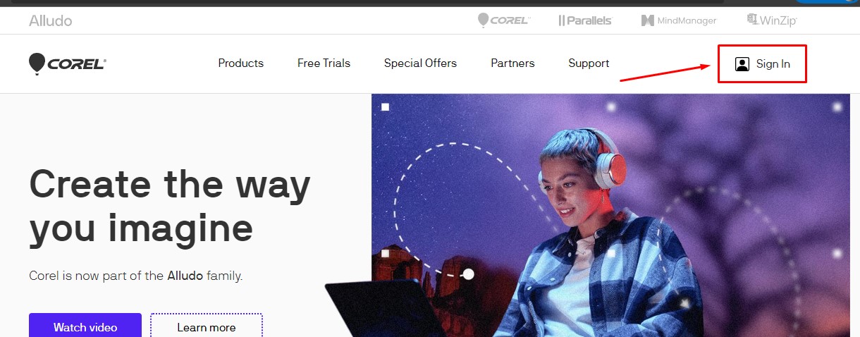Open the Parallels brand link
The width and height of the screenshot is (860, 337).
pos(585,20)
